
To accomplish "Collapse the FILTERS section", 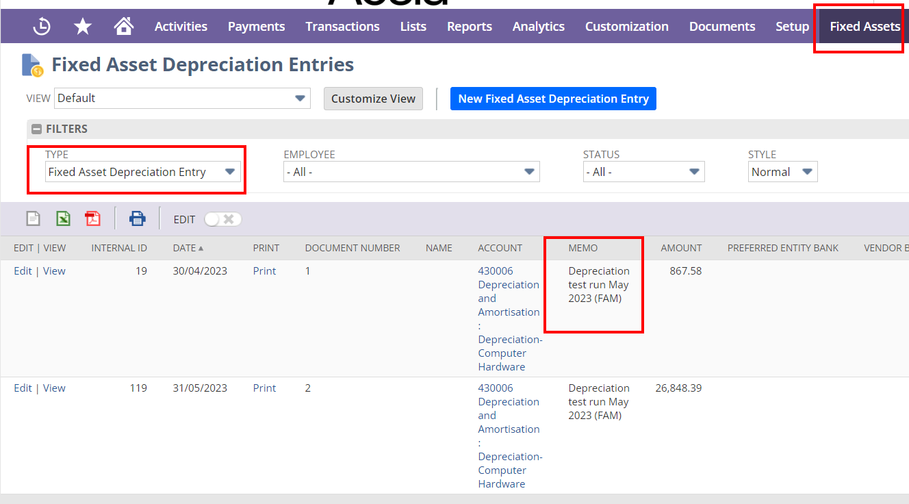I will pos(37,129).
